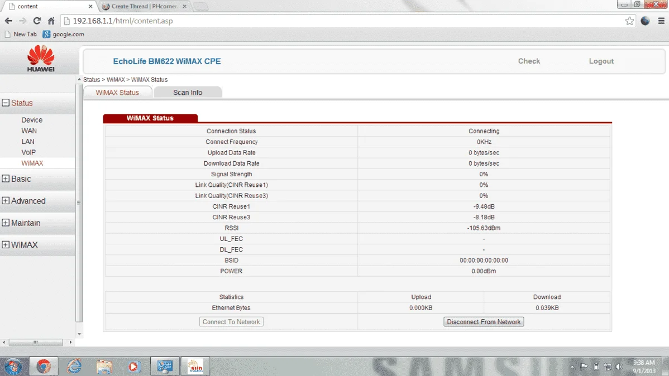Expand the Advanced menu section

tap(6, 200)
